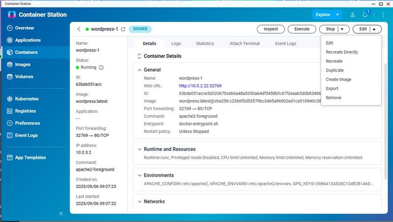Open the Stop dropdown arrow

[x=342, y=29]
